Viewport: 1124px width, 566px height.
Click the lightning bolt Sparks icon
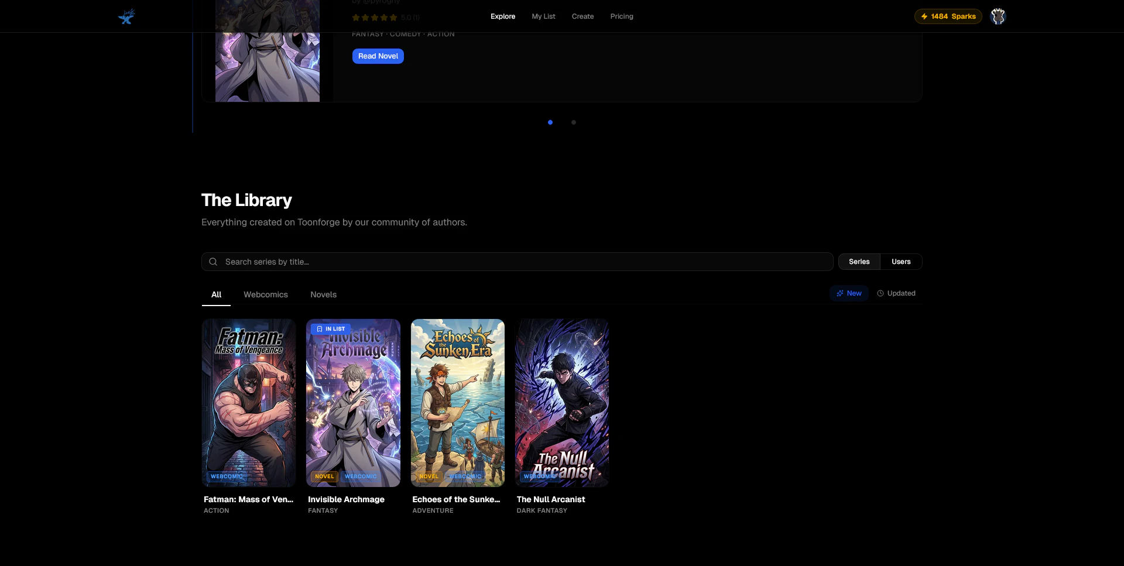pos(924,16)
